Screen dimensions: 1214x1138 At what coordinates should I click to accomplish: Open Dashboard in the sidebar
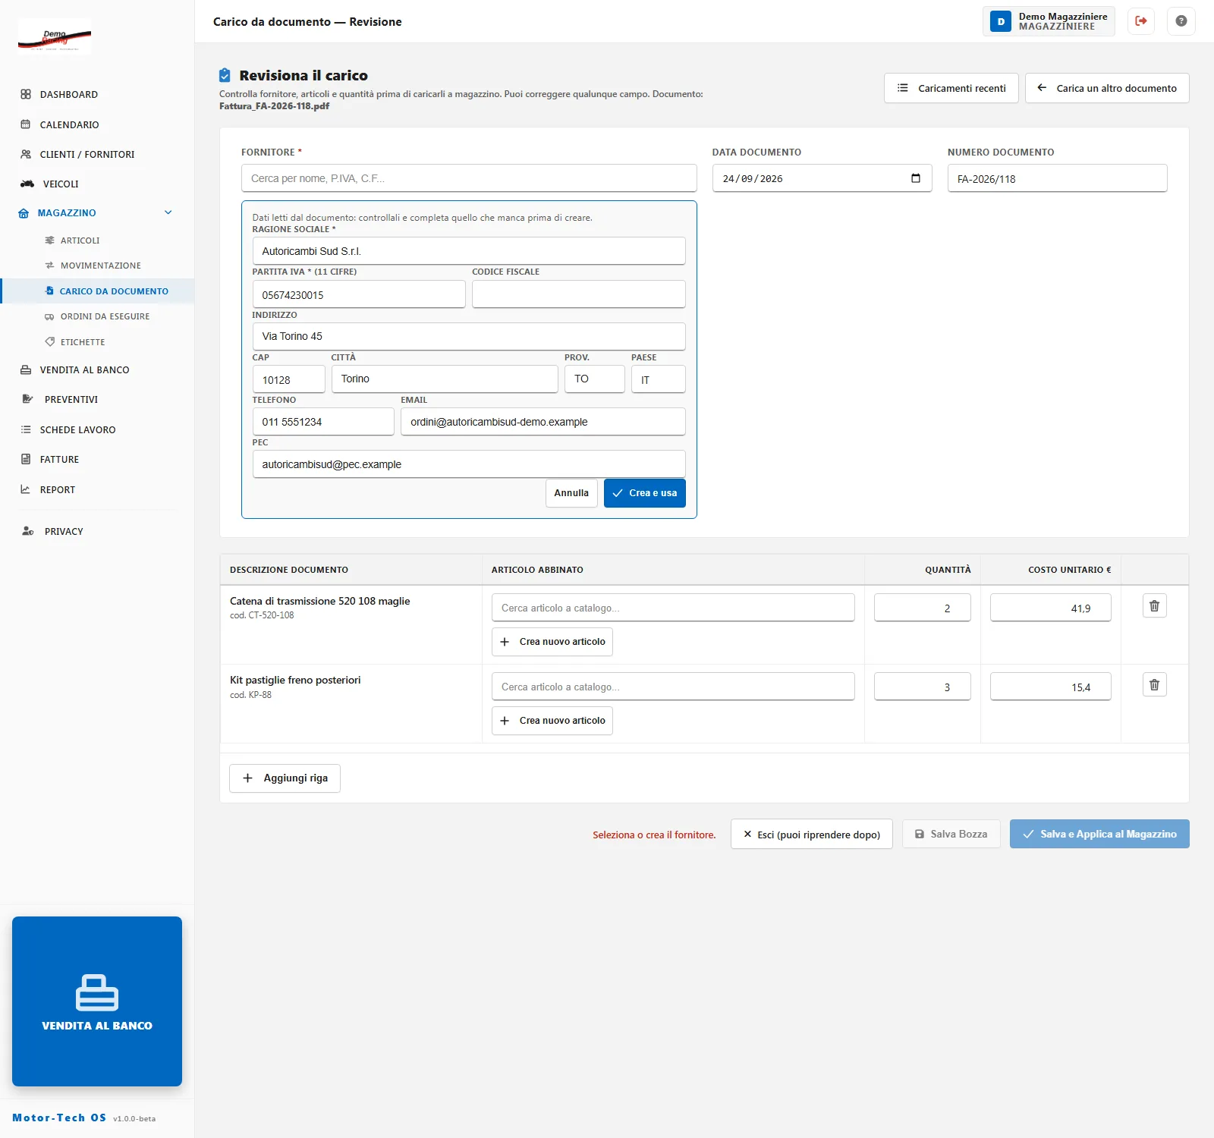(68, 95)
